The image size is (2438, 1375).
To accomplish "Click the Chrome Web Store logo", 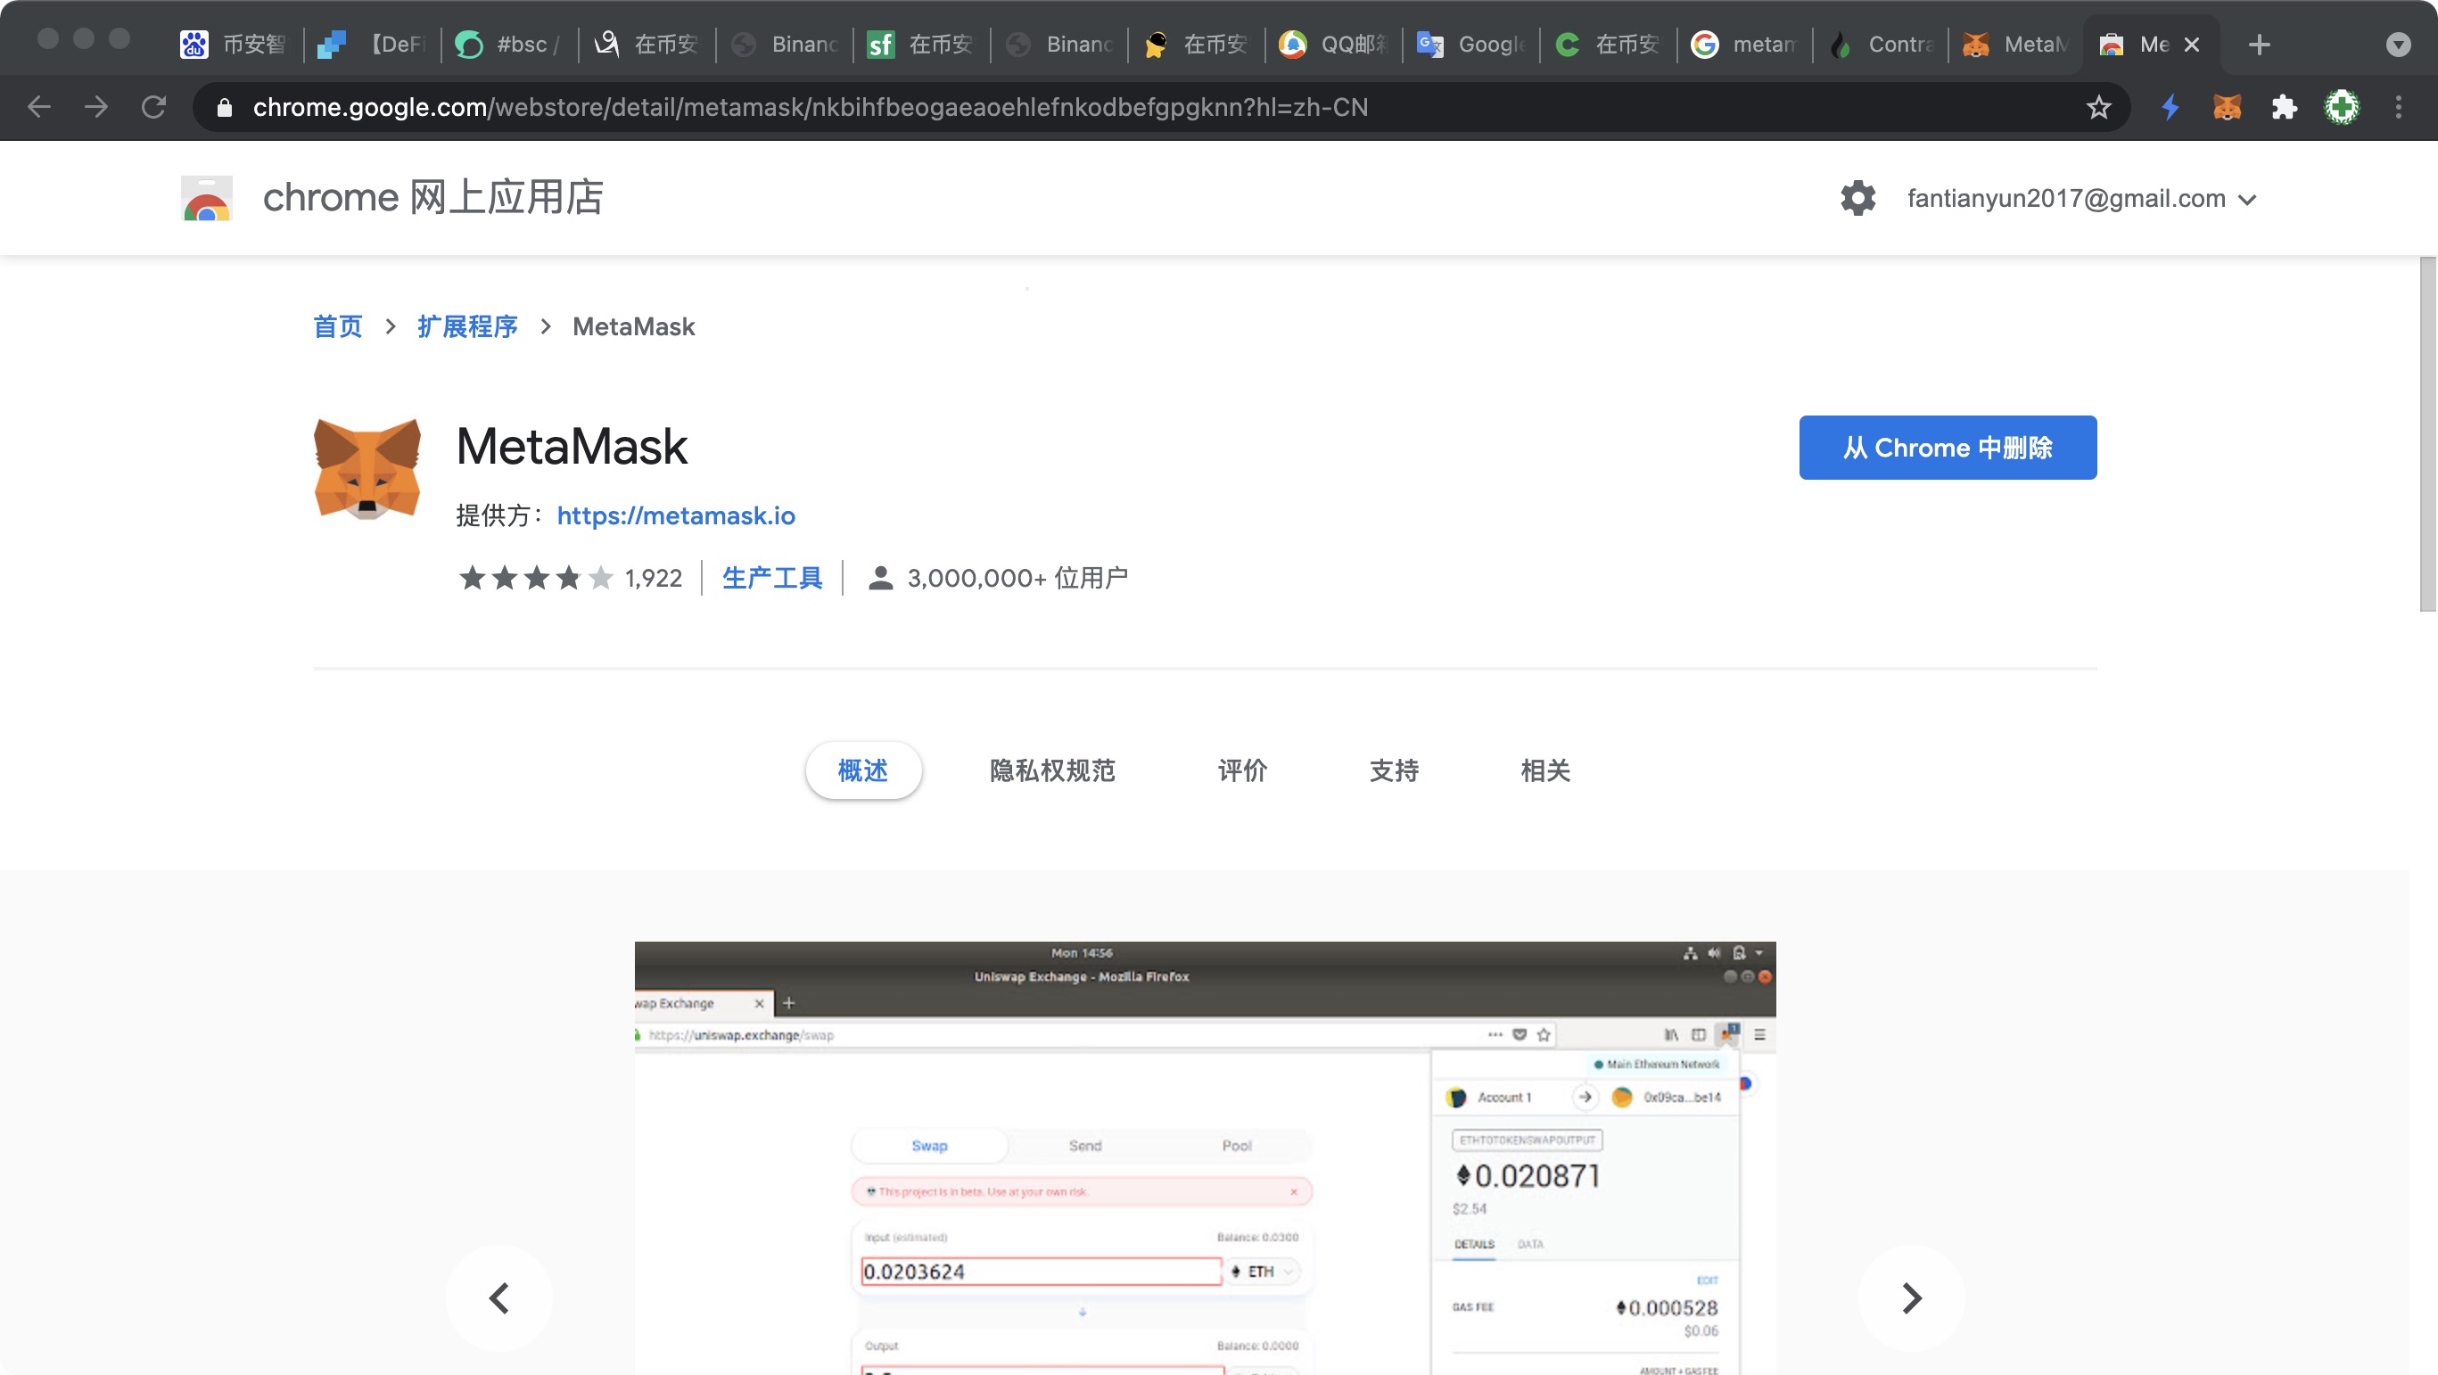I will click(x=206, y=198).
